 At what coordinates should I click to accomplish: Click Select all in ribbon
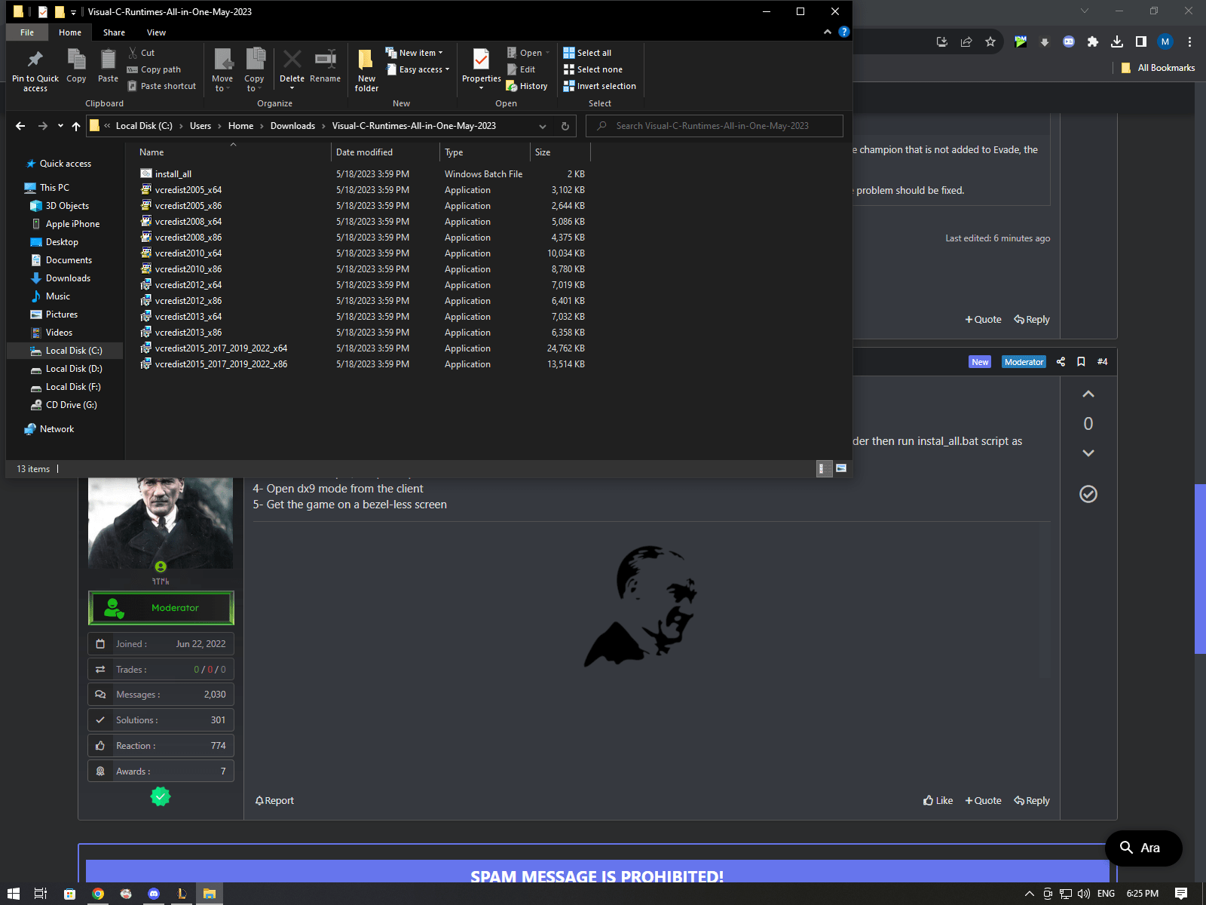click(x=587, y=53)
